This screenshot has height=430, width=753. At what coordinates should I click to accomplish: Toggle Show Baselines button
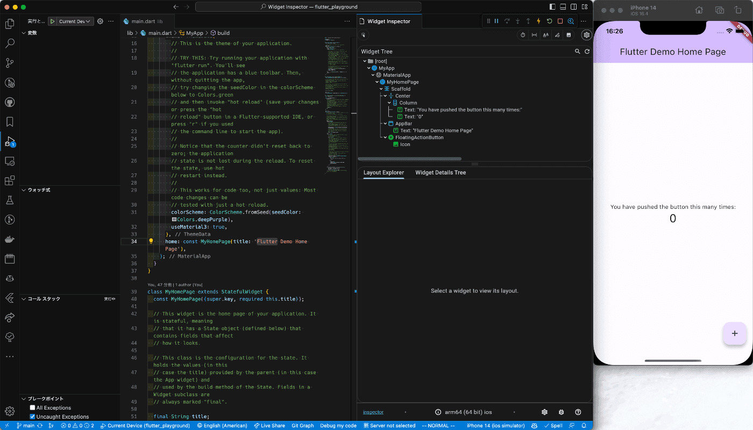point(545,35)
